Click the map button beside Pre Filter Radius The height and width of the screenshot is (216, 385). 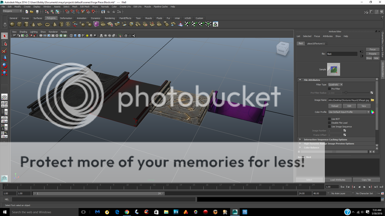click(372, 93)
